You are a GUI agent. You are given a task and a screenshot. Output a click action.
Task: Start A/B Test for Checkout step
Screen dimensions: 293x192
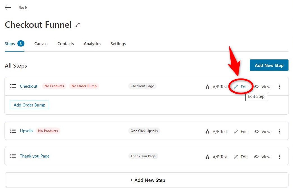click(216, 87)
